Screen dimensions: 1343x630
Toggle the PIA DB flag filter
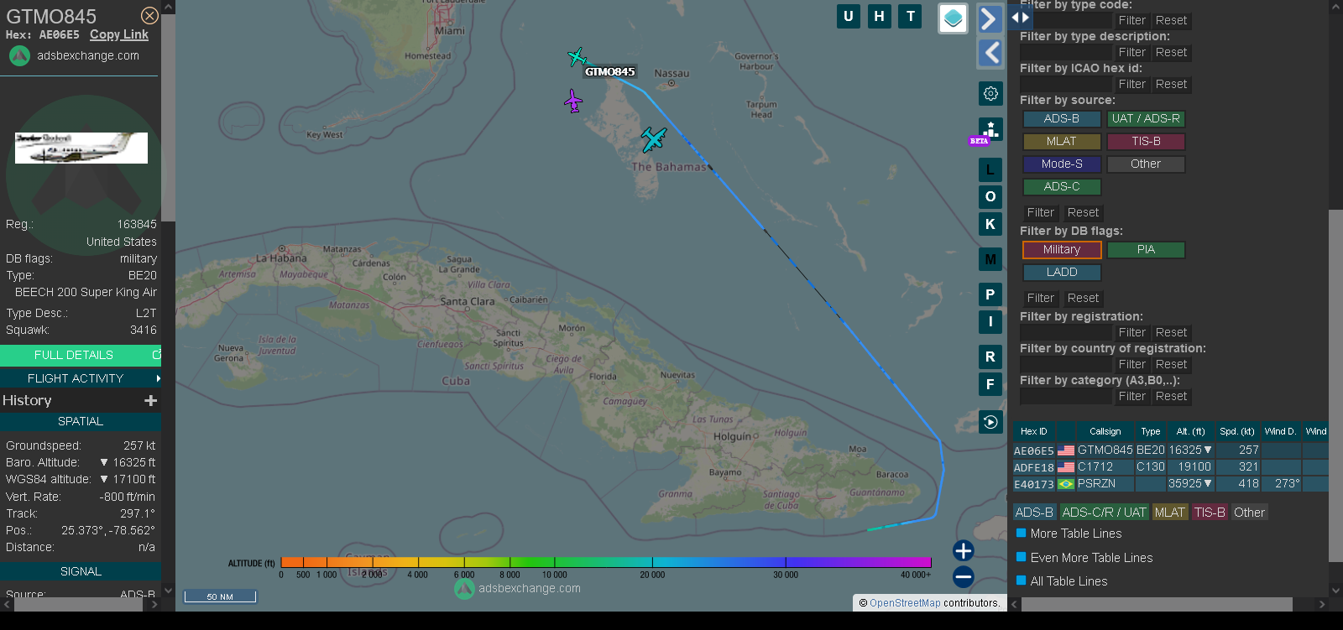click(1146, 250)
